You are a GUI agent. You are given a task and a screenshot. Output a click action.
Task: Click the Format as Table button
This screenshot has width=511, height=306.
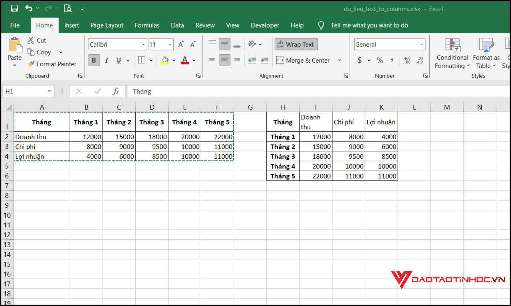coord(486,53)
